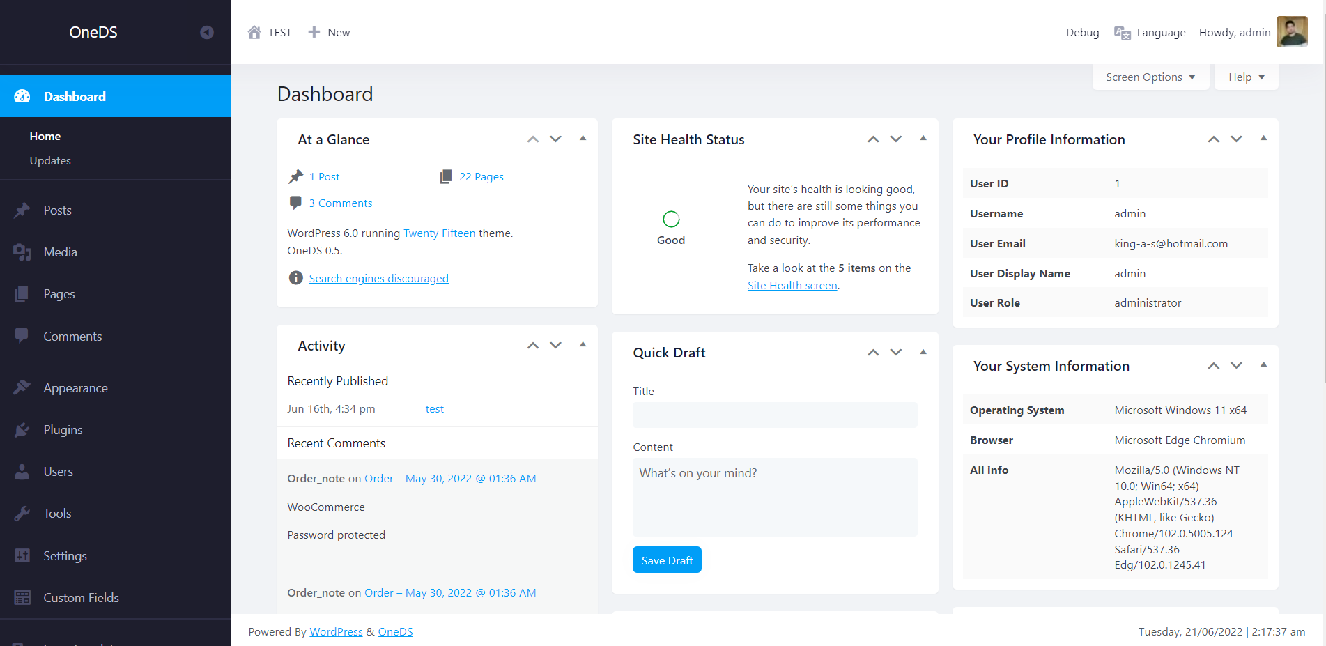Click the Good health circle indicator

671,220
